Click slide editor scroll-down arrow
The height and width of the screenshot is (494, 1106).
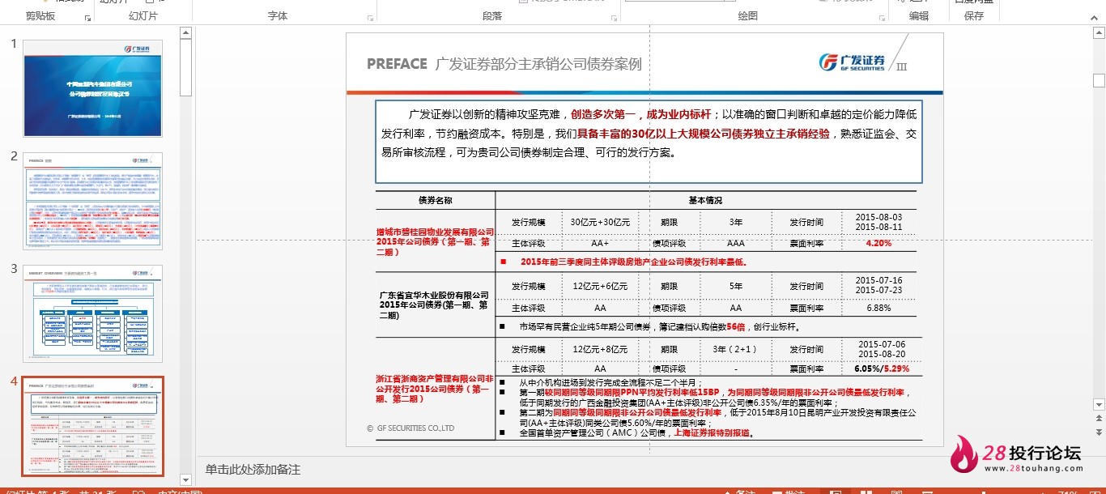point(1099,404)
